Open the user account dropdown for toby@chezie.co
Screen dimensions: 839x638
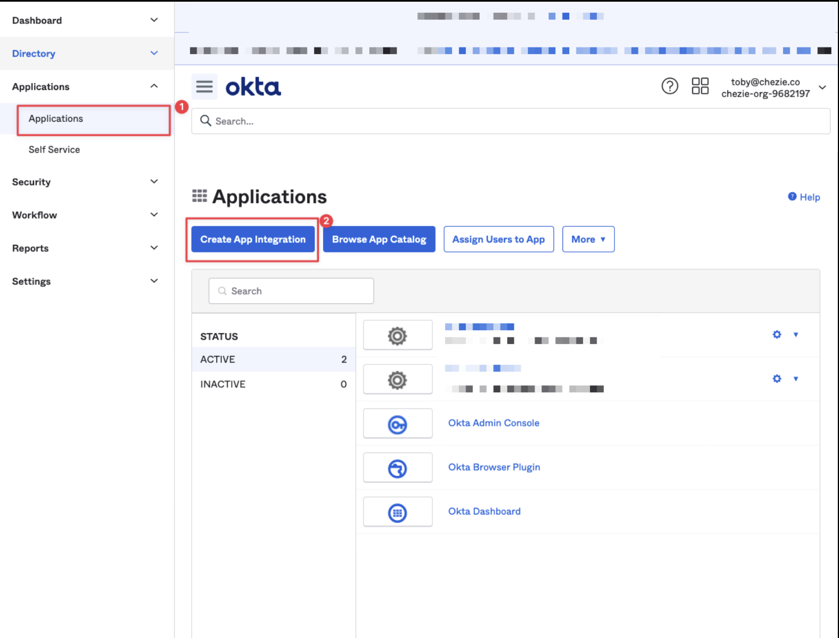(x=822, y=88)
